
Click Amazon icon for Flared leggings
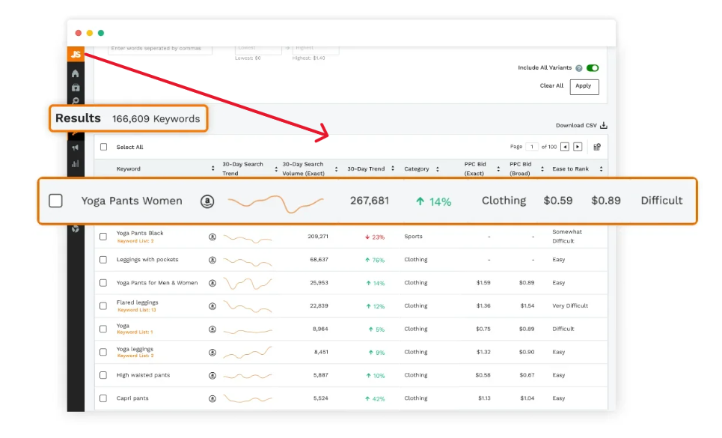pos(212,305)
